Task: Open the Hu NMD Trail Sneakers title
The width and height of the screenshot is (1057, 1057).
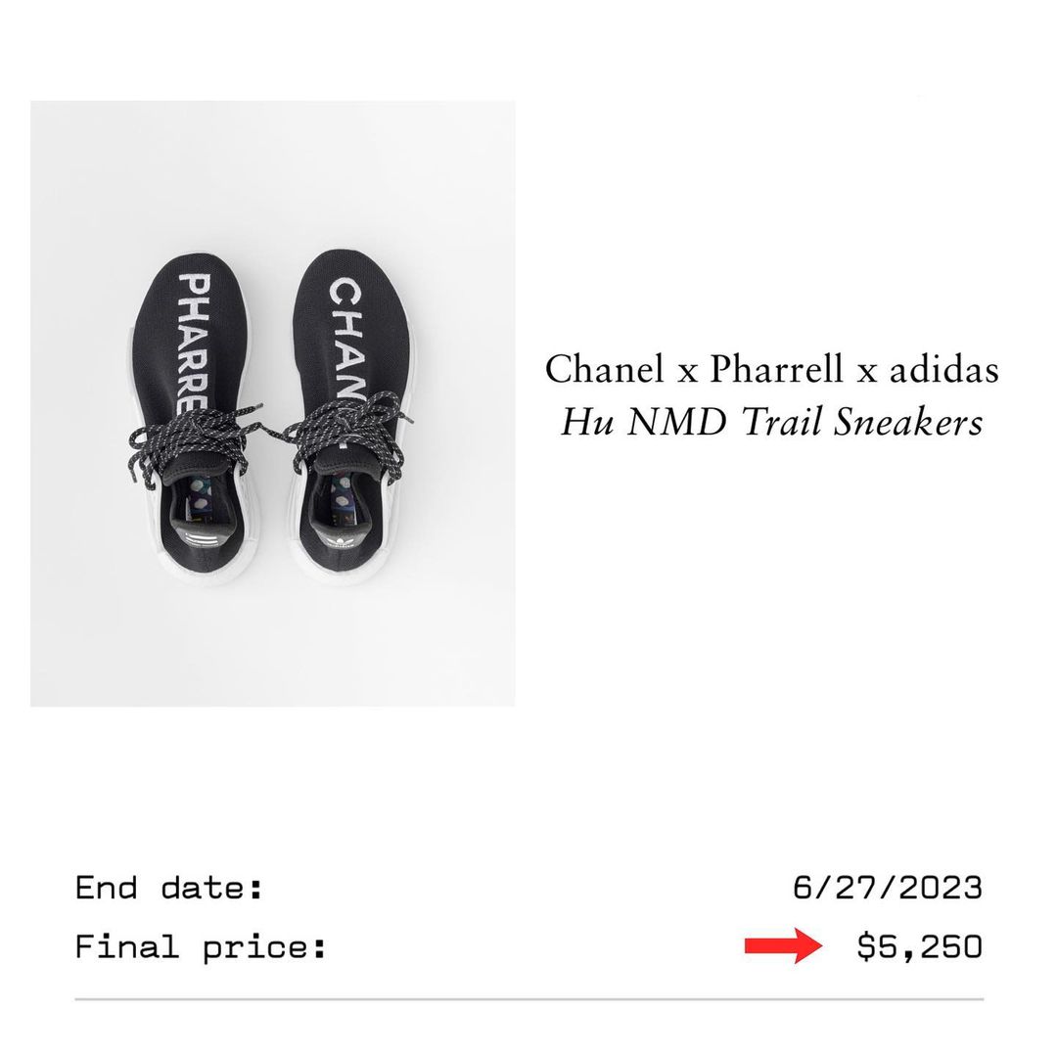Action: (x=772, y=424)
